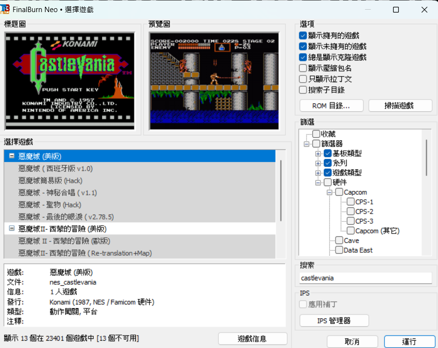
Task: Toggle 顯示擁有的遊戲 checkbox
Action: point(303,35)
